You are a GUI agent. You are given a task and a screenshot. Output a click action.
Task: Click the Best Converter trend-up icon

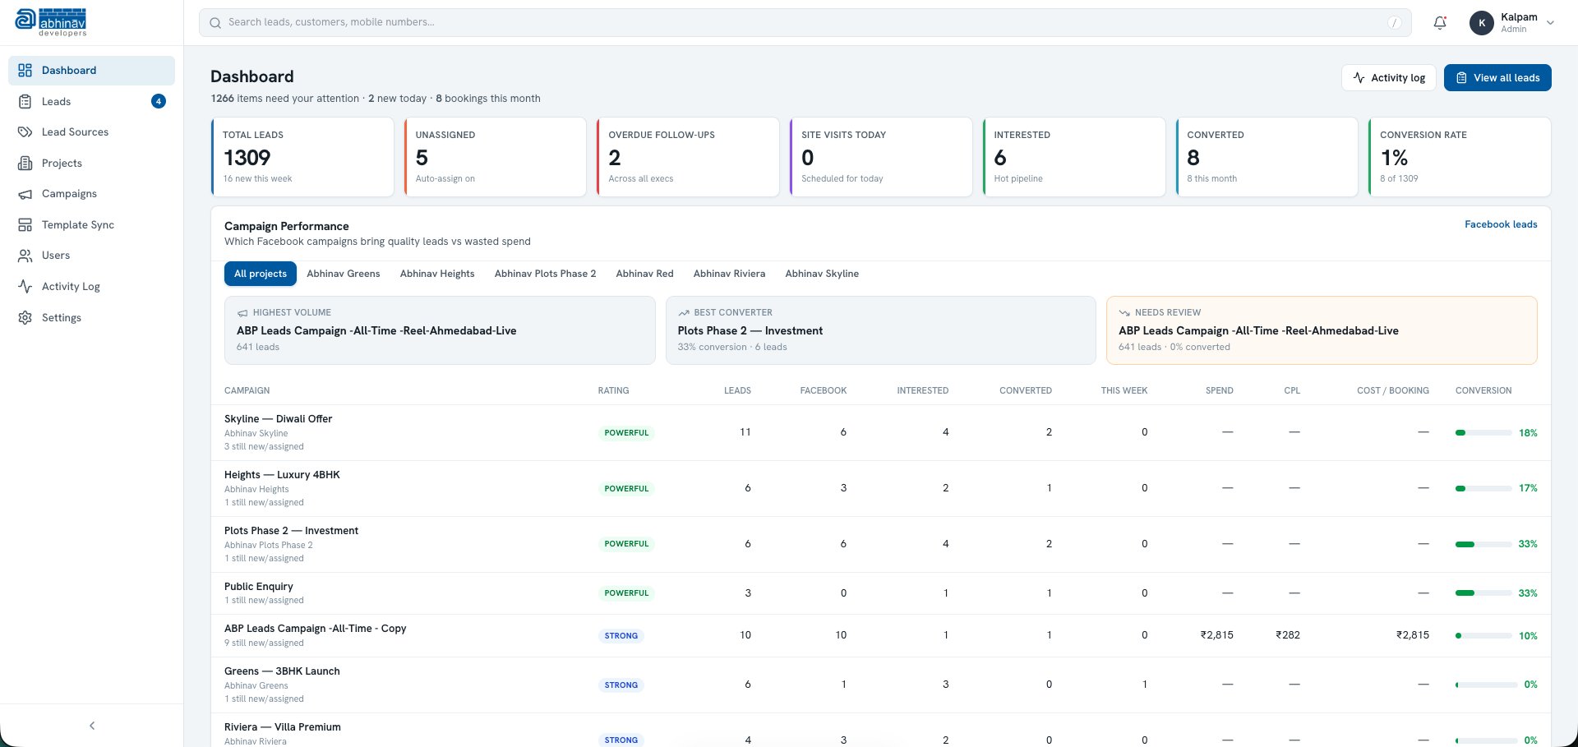684,313
